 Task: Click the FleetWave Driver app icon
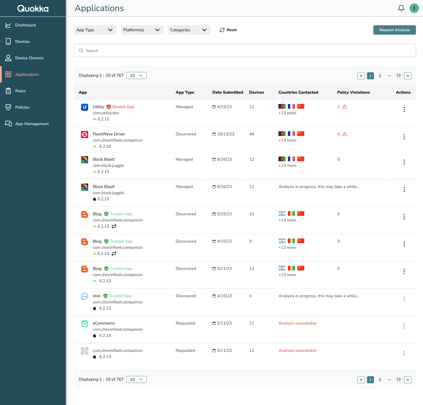(85, 135)
